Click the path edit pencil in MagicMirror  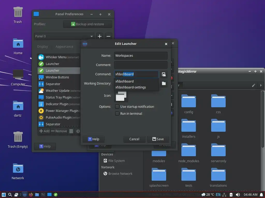pyautogui.click(x=254, y=85)
